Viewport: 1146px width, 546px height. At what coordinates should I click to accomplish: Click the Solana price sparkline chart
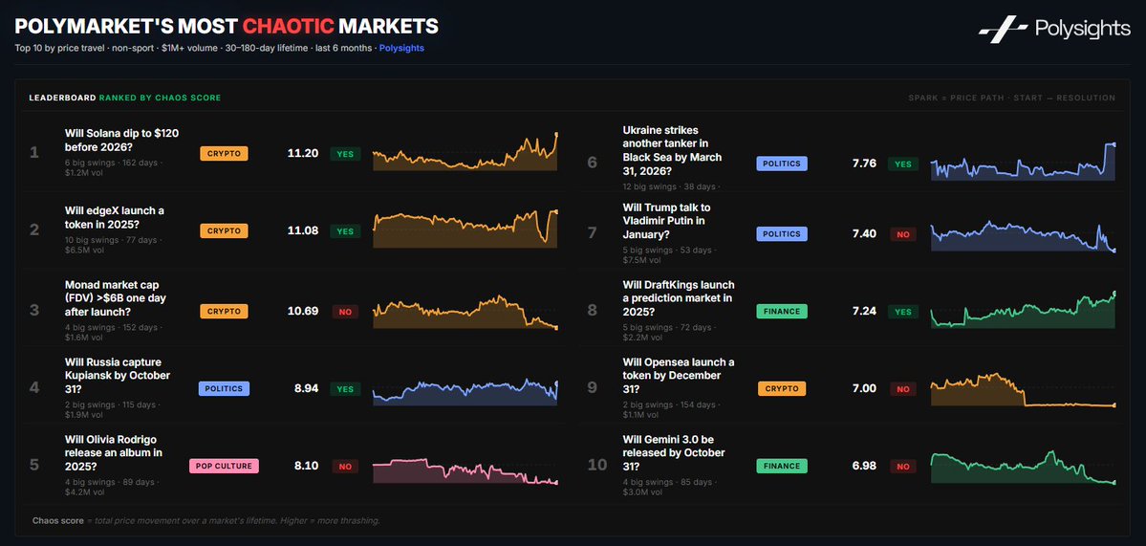click(465, 151)
